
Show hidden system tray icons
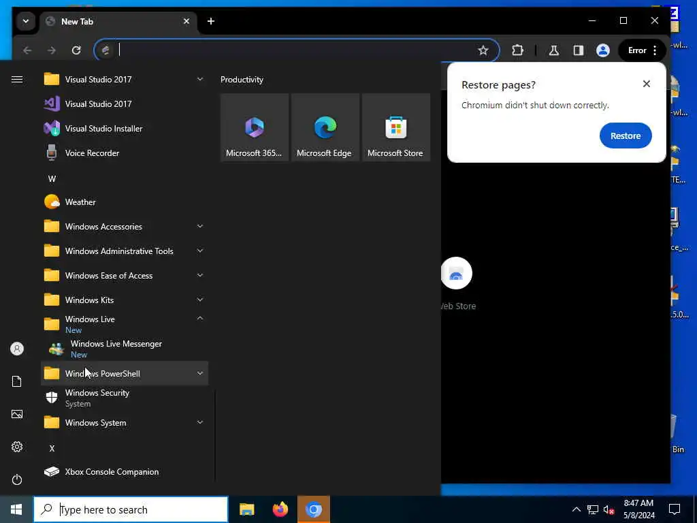coord(576,509)
